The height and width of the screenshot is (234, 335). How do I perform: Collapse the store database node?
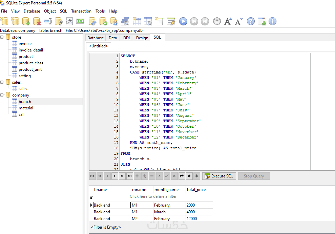click(x=2, y=37)
